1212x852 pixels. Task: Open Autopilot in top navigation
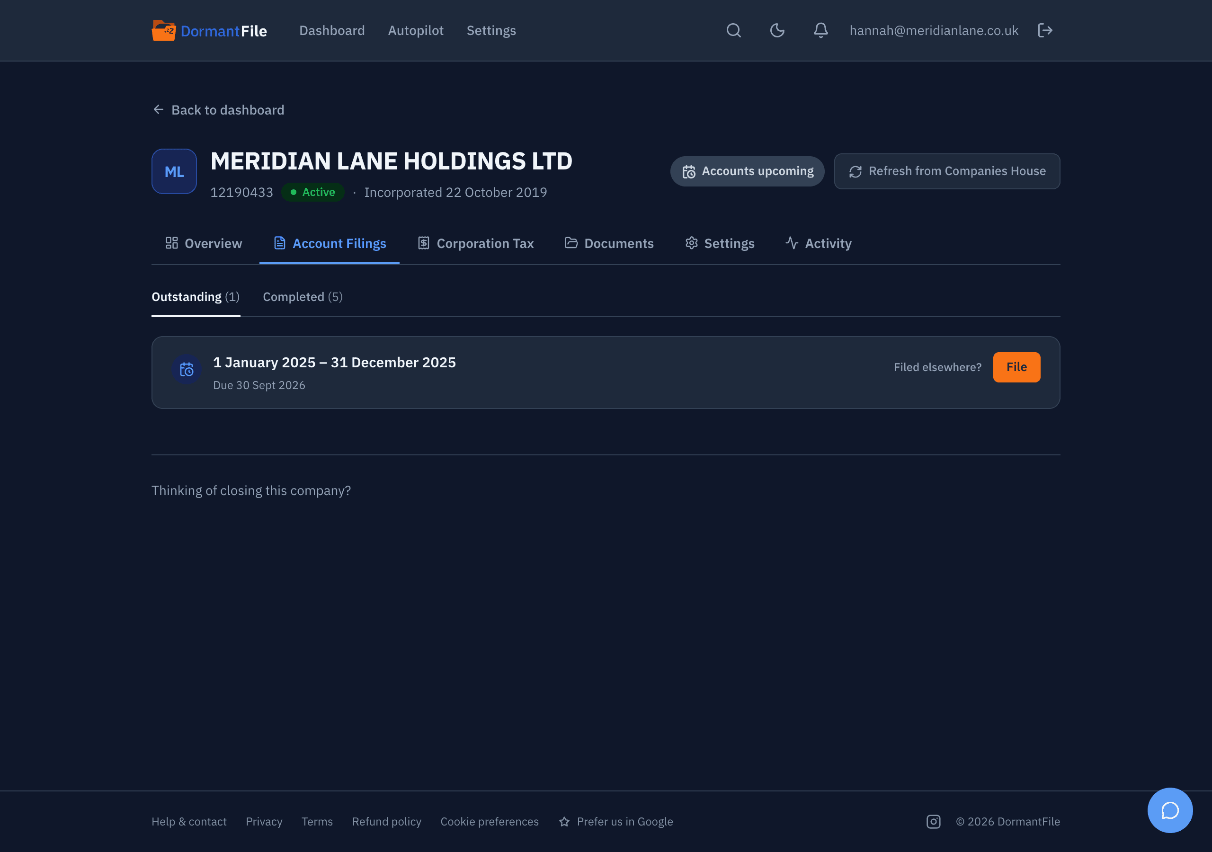click(415, 31)
